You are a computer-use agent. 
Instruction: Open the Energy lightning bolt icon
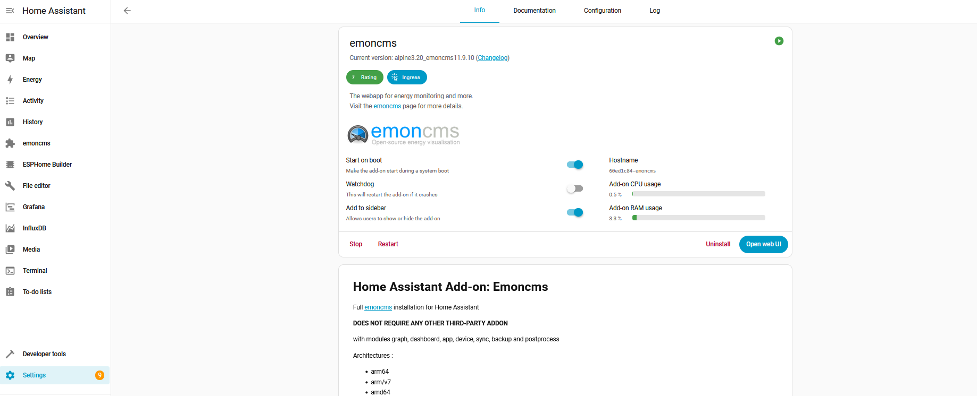pos(10,80)
